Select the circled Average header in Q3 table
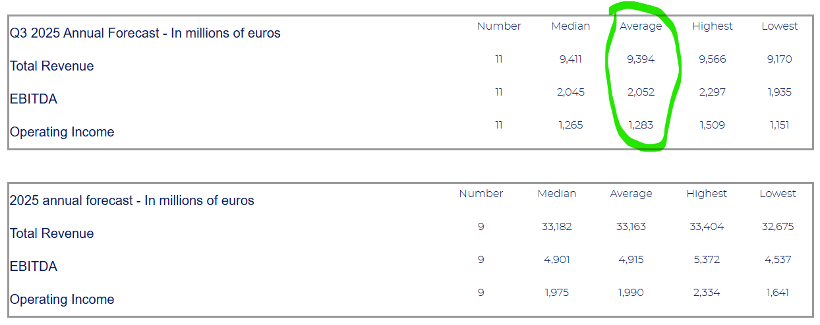Screen dimensions: 820x325 click(x=641, y=26)
